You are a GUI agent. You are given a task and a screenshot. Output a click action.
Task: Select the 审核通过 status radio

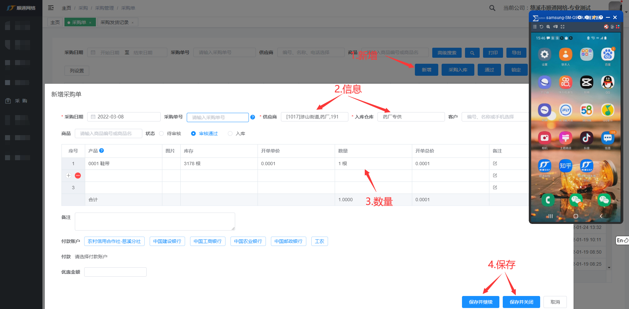(193, 133)
